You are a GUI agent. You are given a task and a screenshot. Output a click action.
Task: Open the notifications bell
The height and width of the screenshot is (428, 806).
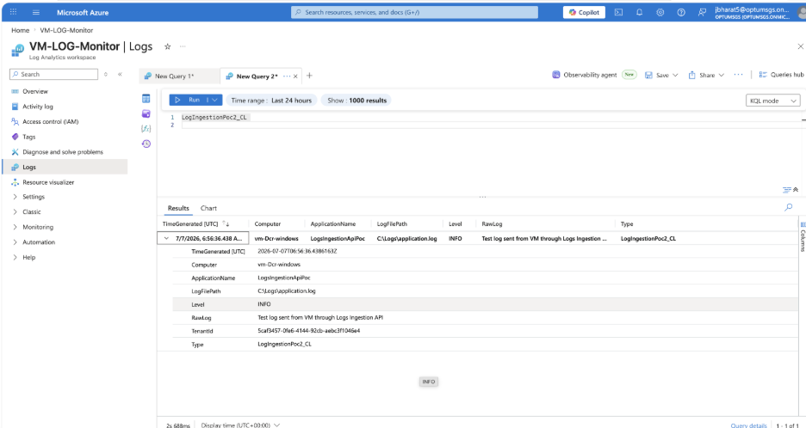pos(640,12)
